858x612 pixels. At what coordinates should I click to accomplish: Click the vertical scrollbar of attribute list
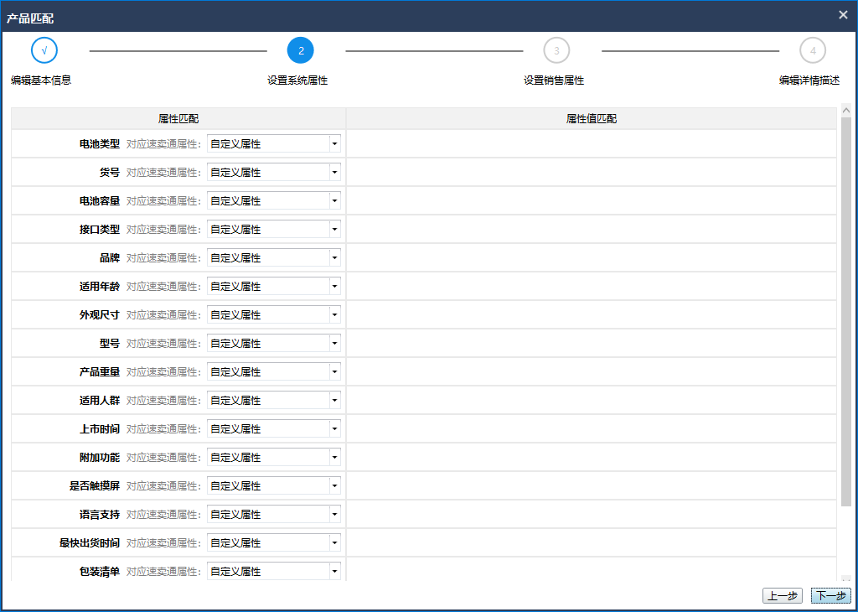pyautogui.click(x=845, y=310)
